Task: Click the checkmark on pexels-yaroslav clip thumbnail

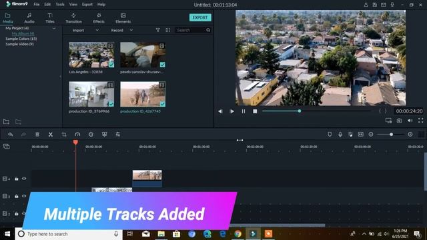Action: 162,65
